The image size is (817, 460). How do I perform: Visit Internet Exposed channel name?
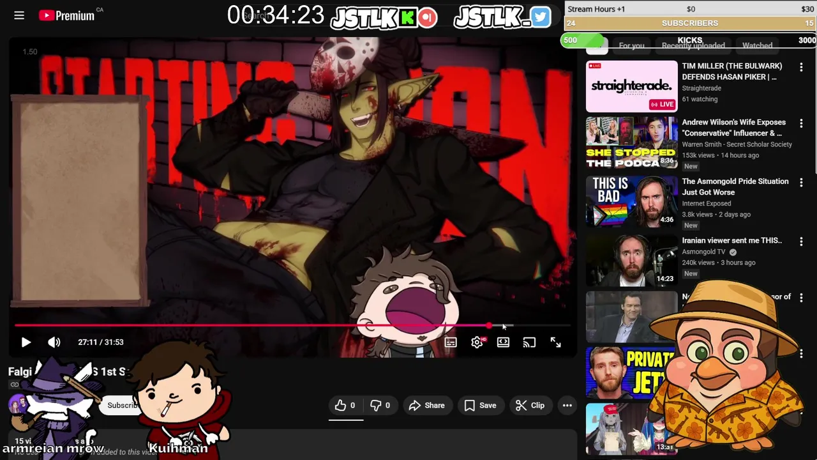coord(707,203)
